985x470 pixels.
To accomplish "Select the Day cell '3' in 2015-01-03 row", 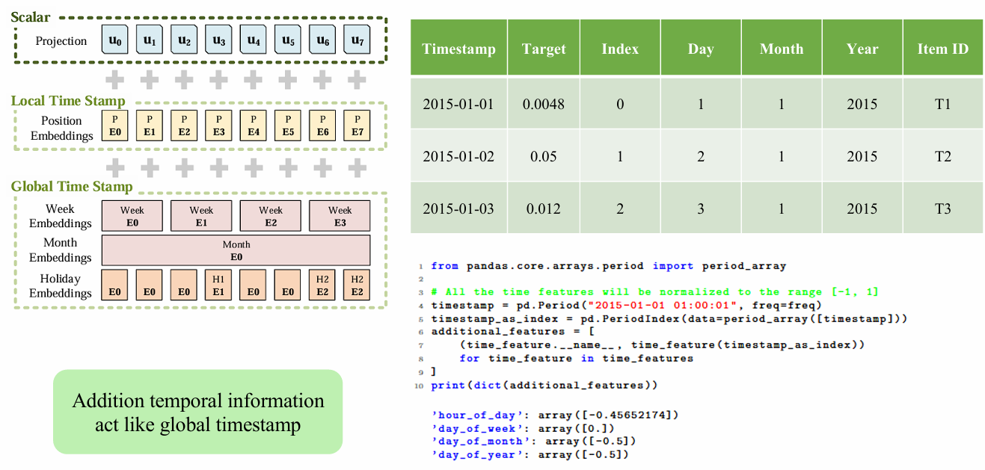I will pos(701,208).
